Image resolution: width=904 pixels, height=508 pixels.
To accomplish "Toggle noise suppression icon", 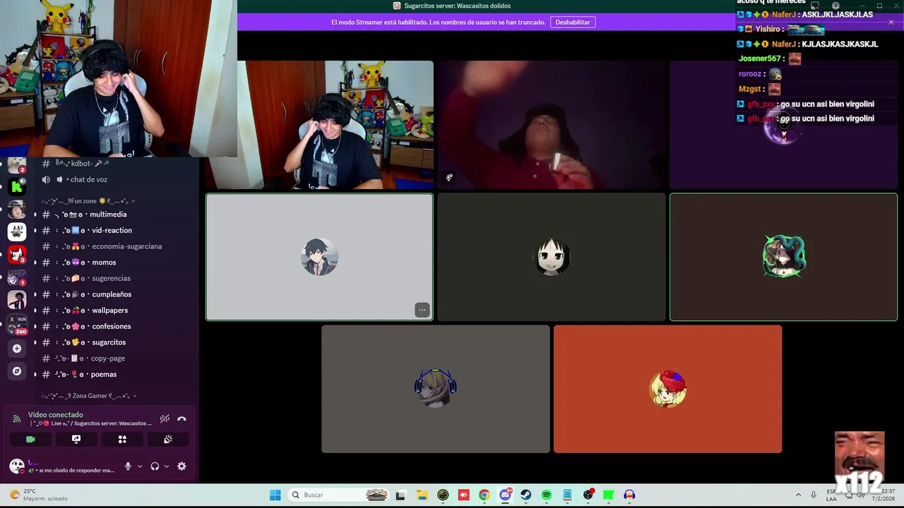I will (x=165, y=418).
